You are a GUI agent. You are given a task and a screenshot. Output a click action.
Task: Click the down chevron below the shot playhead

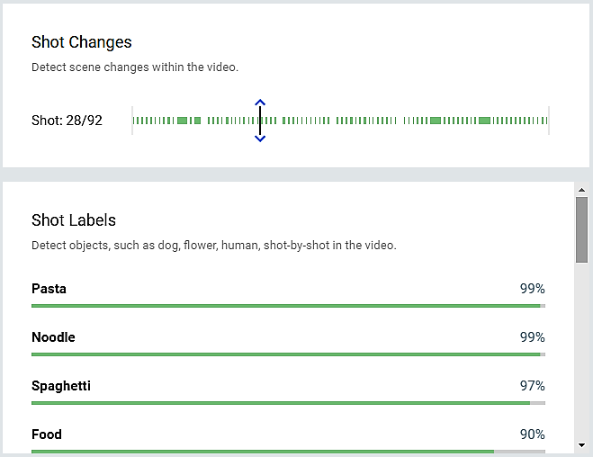pyautogui.click(x=260, y=139)
